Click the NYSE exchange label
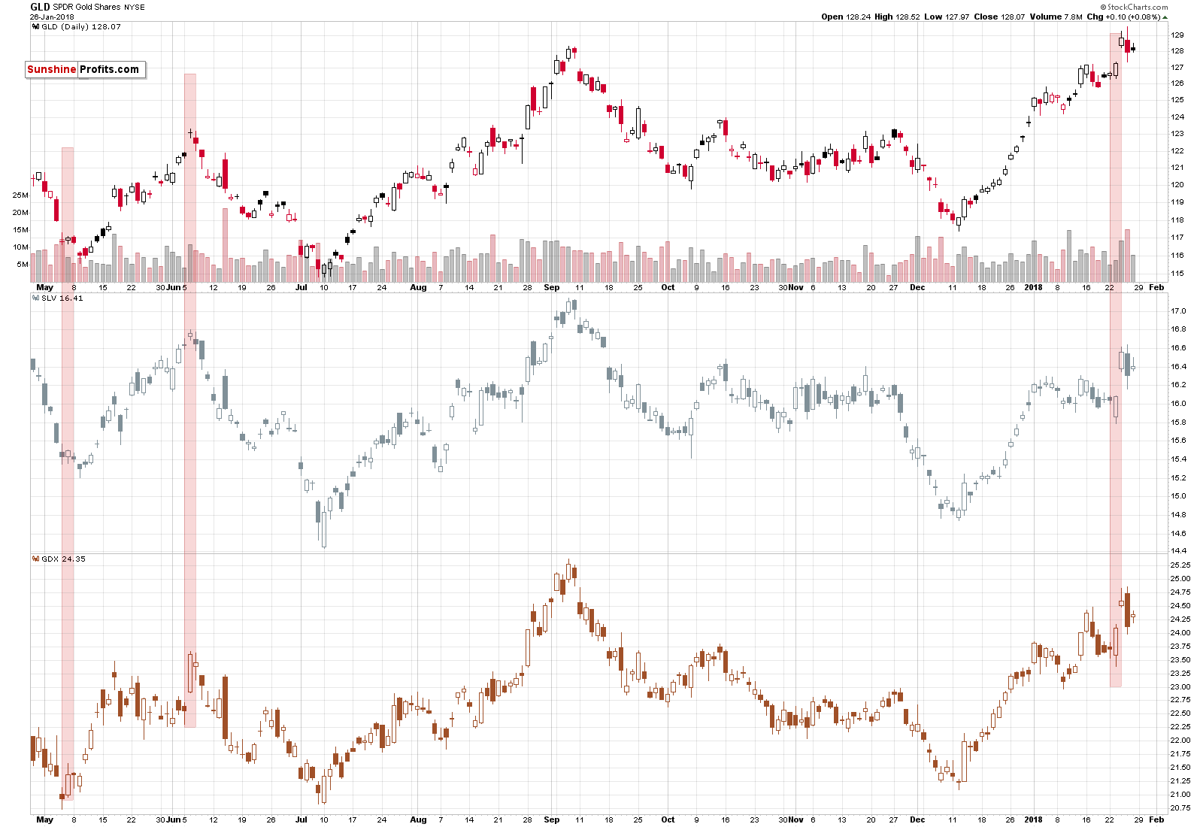Viewport: 1203px width, 827px height. pyautogui.click(x=135, y=8)
